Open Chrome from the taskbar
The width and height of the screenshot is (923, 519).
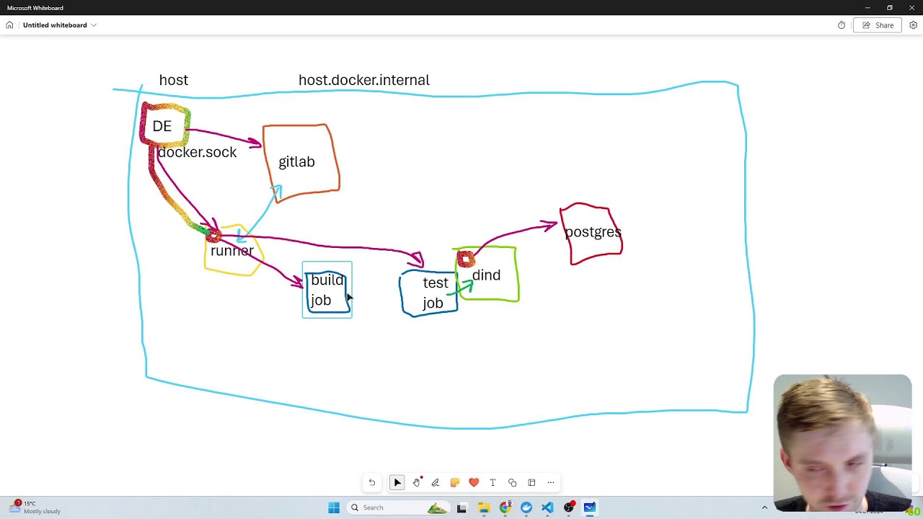505,507
